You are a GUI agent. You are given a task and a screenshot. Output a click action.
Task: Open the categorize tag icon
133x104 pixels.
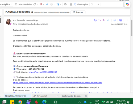pyautogui.click(x=35, y=4)
